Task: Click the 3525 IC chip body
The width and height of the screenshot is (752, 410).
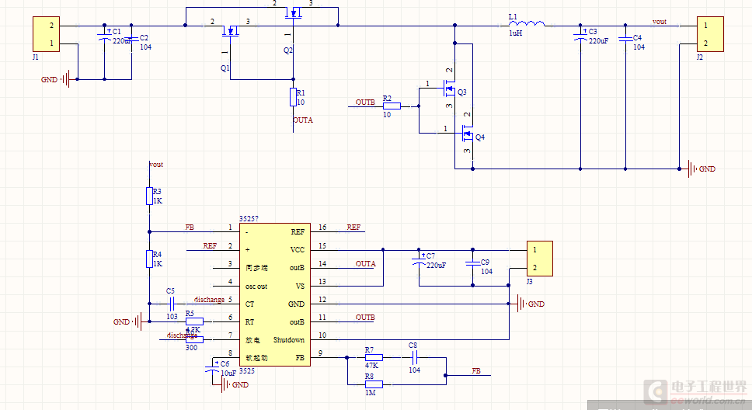Action: click(x=274, y=295)
